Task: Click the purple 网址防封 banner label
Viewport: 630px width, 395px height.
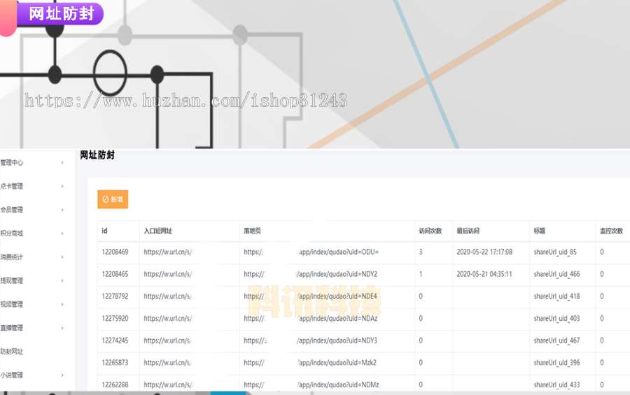Action: 60,14
